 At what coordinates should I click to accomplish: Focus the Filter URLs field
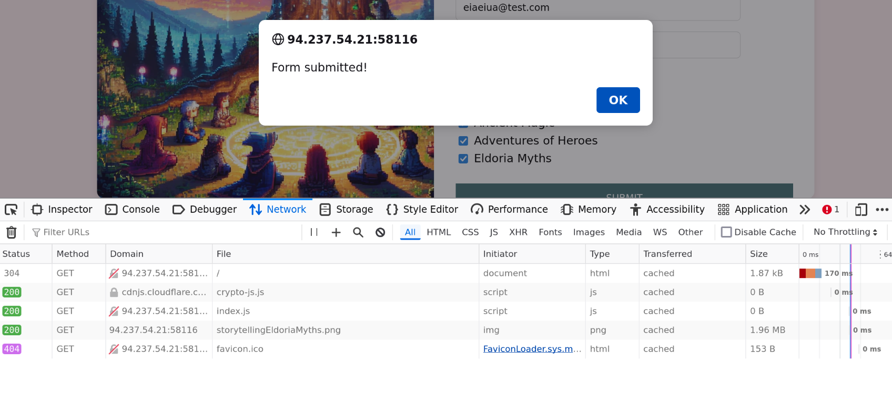click(166, 232)
